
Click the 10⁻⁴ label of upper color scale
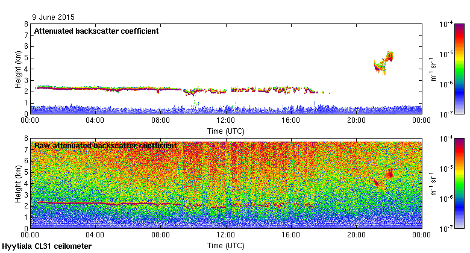click(x=446, y=24)
